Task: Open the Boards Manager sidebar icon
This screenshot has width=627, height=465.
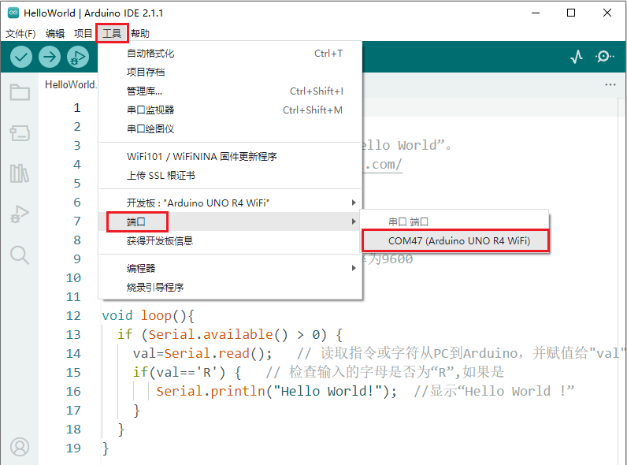Action: [x=20, y=133]
